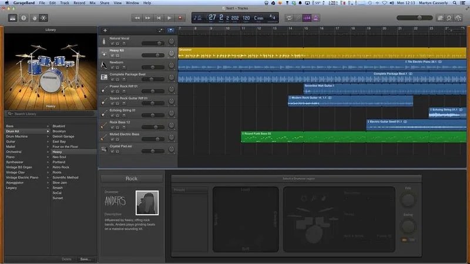Click the Newborn pan knob
Screen dimensions: 470x264
click(x=171, y=65)
